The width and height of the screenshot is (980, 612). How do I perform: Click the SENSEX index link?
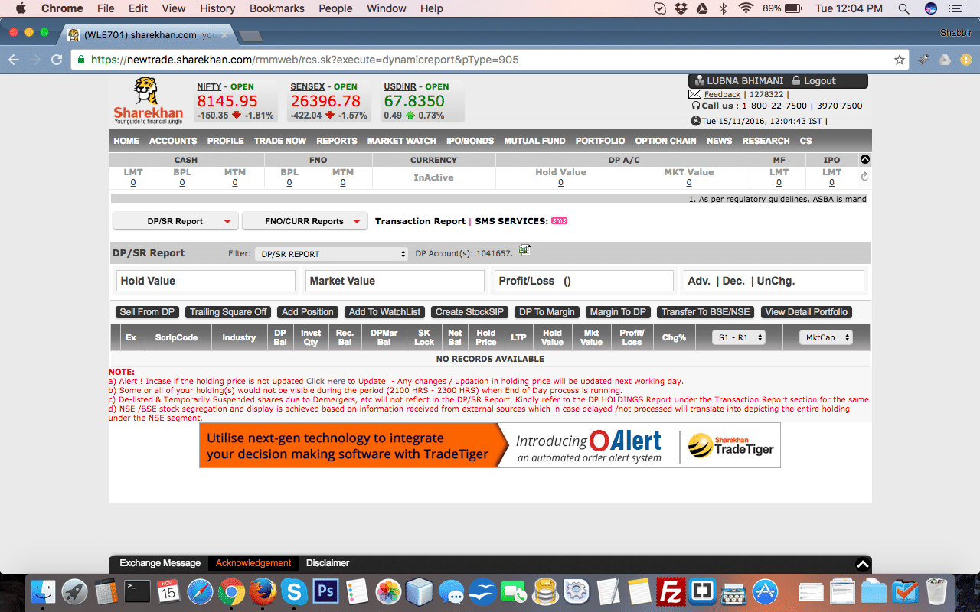[308, 86]
